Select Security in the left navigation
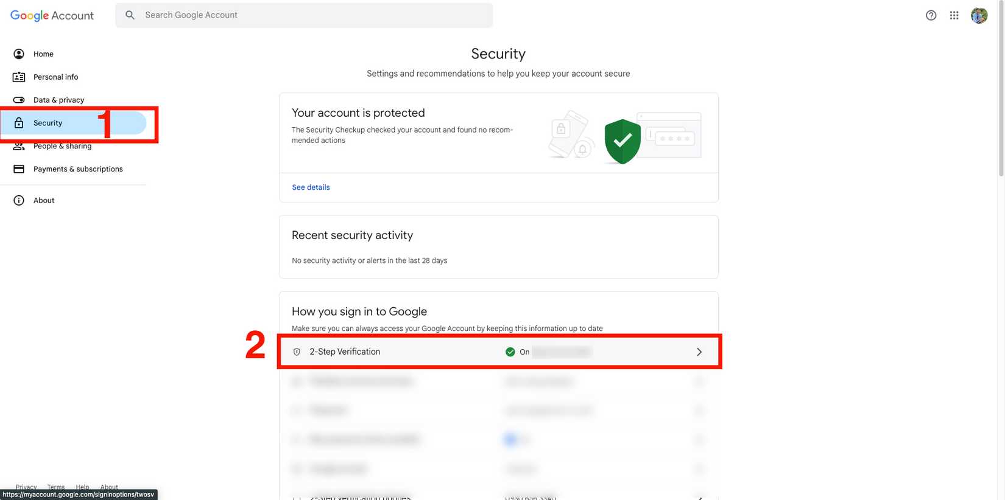The image size is (1005, 500). click(48, 122)
